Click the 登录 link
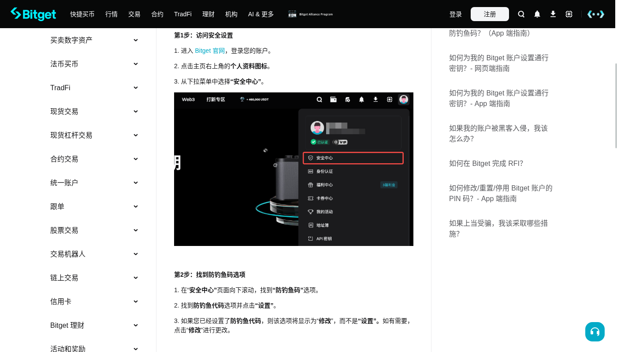Viewport: 617px width, 352px height. (456, 14)
